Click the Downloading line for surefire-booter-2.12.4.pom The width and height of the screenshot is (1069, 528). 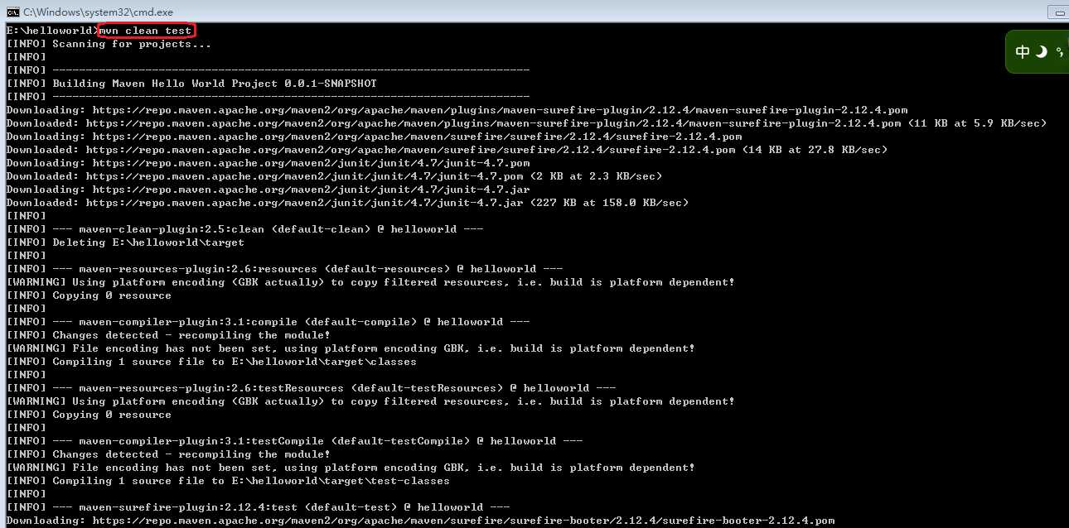420,521
